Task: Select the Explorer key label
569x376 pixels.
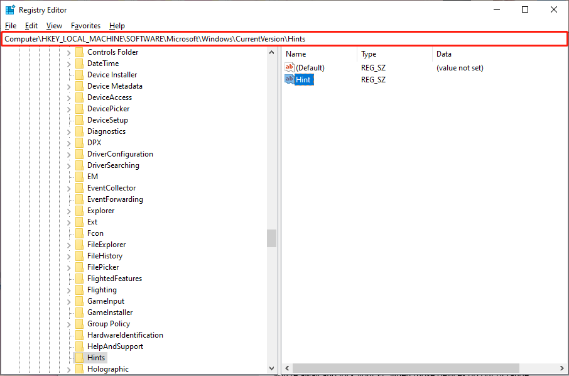Action: pyautogui.click(x=100, y=211)
